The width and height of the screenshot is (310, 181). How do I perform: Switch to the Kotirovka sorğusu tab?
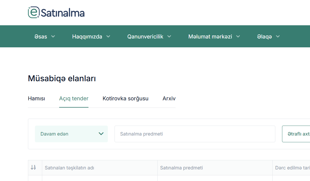click(x=126, y=98)
